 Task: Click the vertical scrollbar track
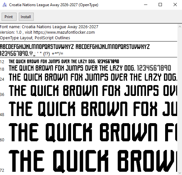(180, 100)
